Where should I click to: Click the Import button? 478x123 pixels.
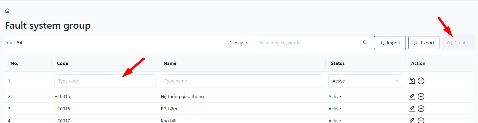[x=390, y=43]
